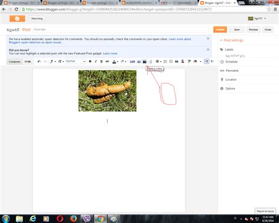Image resolution: width=279 pixels, height=223 pixels.
Task: Open the report issues link
Action: coord(53,42)
